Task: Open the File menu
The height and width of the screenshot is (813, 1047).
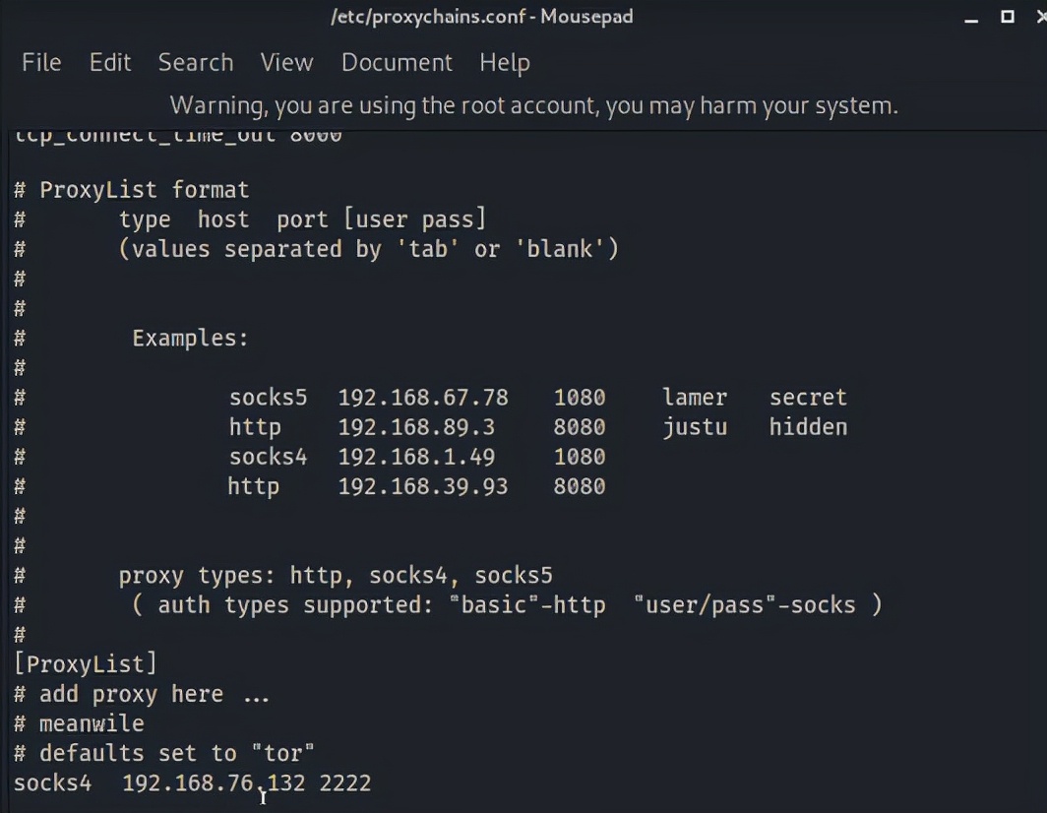Action: click(41, 62)
